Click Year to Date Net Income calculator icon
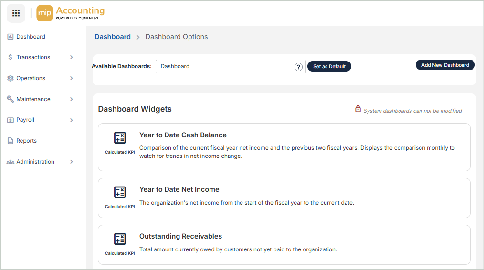 120,192
